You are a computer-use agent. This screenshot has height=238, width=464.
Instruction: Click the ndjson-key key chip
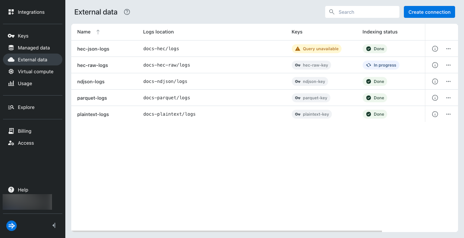pos(310,81)
